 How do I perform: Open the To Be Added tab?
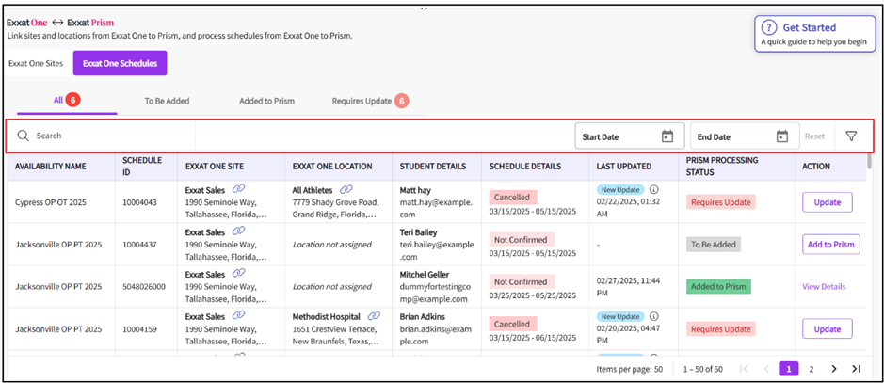(167, 102)
